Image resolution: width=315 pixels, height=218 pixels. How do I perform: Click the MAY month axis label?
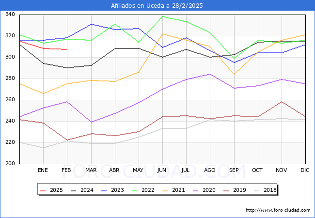click(138, 170)
